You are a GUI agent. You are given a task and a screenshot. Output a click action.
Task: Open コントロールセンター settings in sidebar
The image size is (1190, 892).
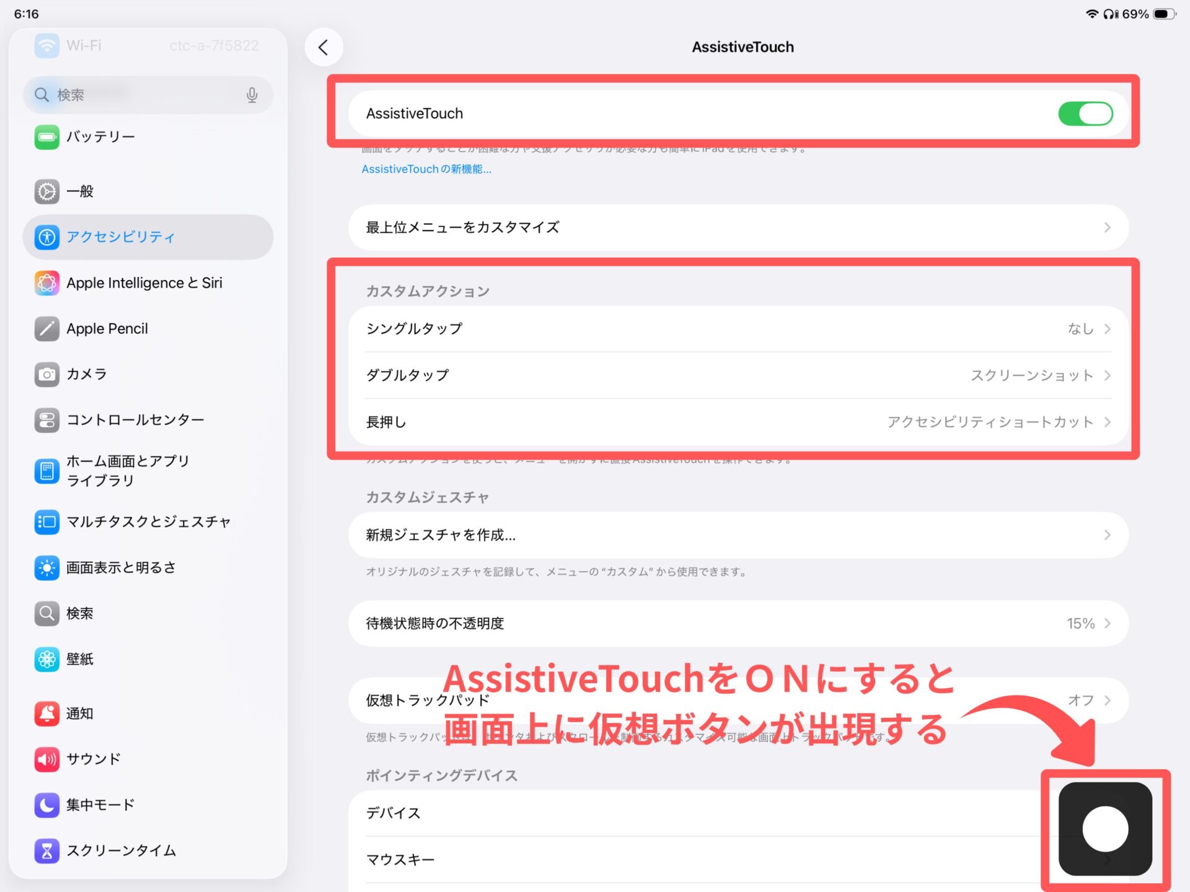point(135,420)
